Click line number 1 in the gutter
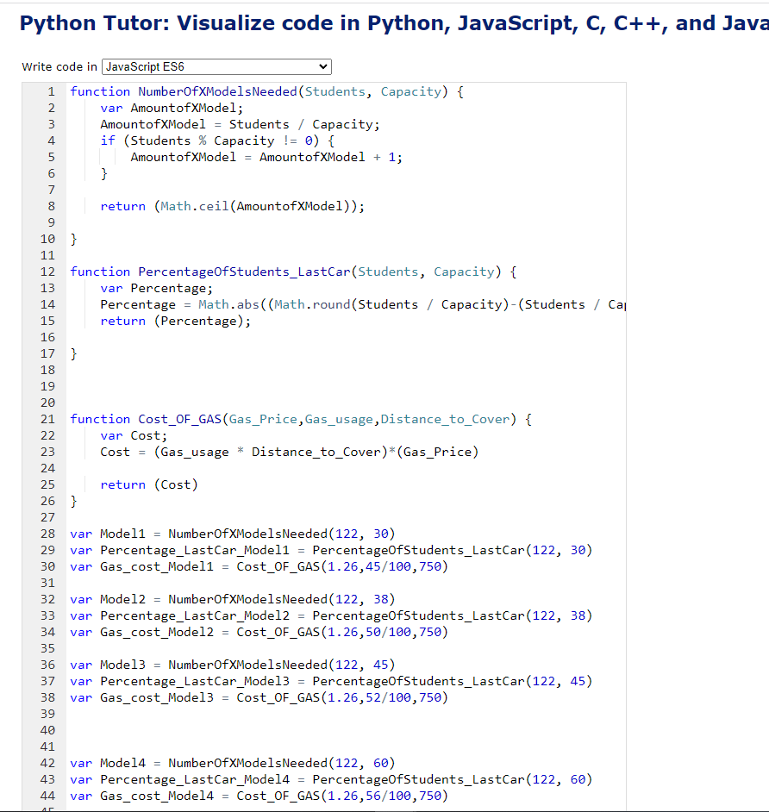Viewport: 769px width, 812px height. tap(51, 91)
